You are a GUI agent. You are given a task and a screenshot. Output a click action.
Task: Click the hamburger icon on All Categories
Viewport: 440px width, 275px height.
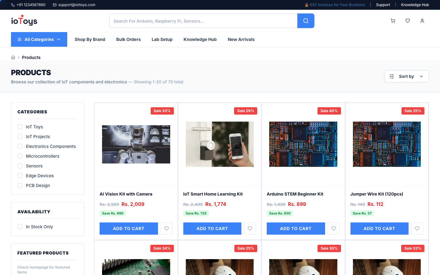tap(20, 39)
